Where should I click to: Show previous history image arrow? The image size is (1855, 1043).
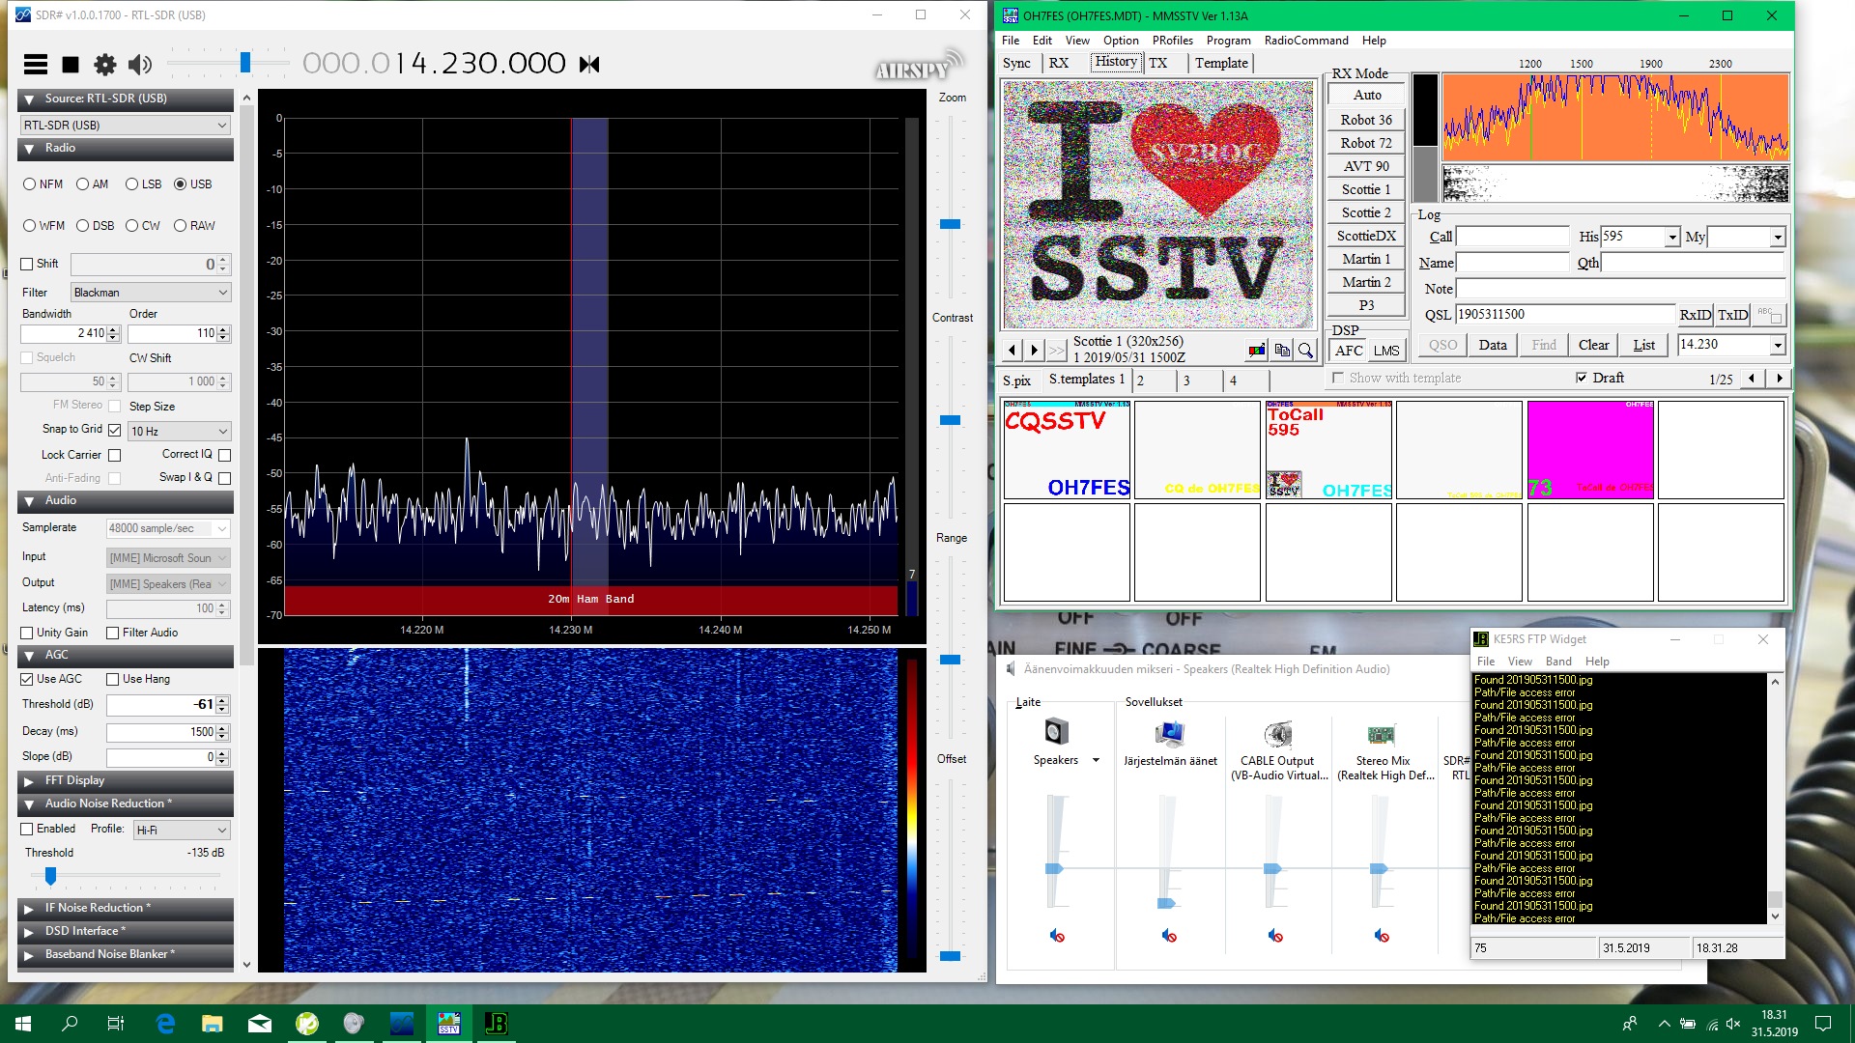coord(1012,351)
